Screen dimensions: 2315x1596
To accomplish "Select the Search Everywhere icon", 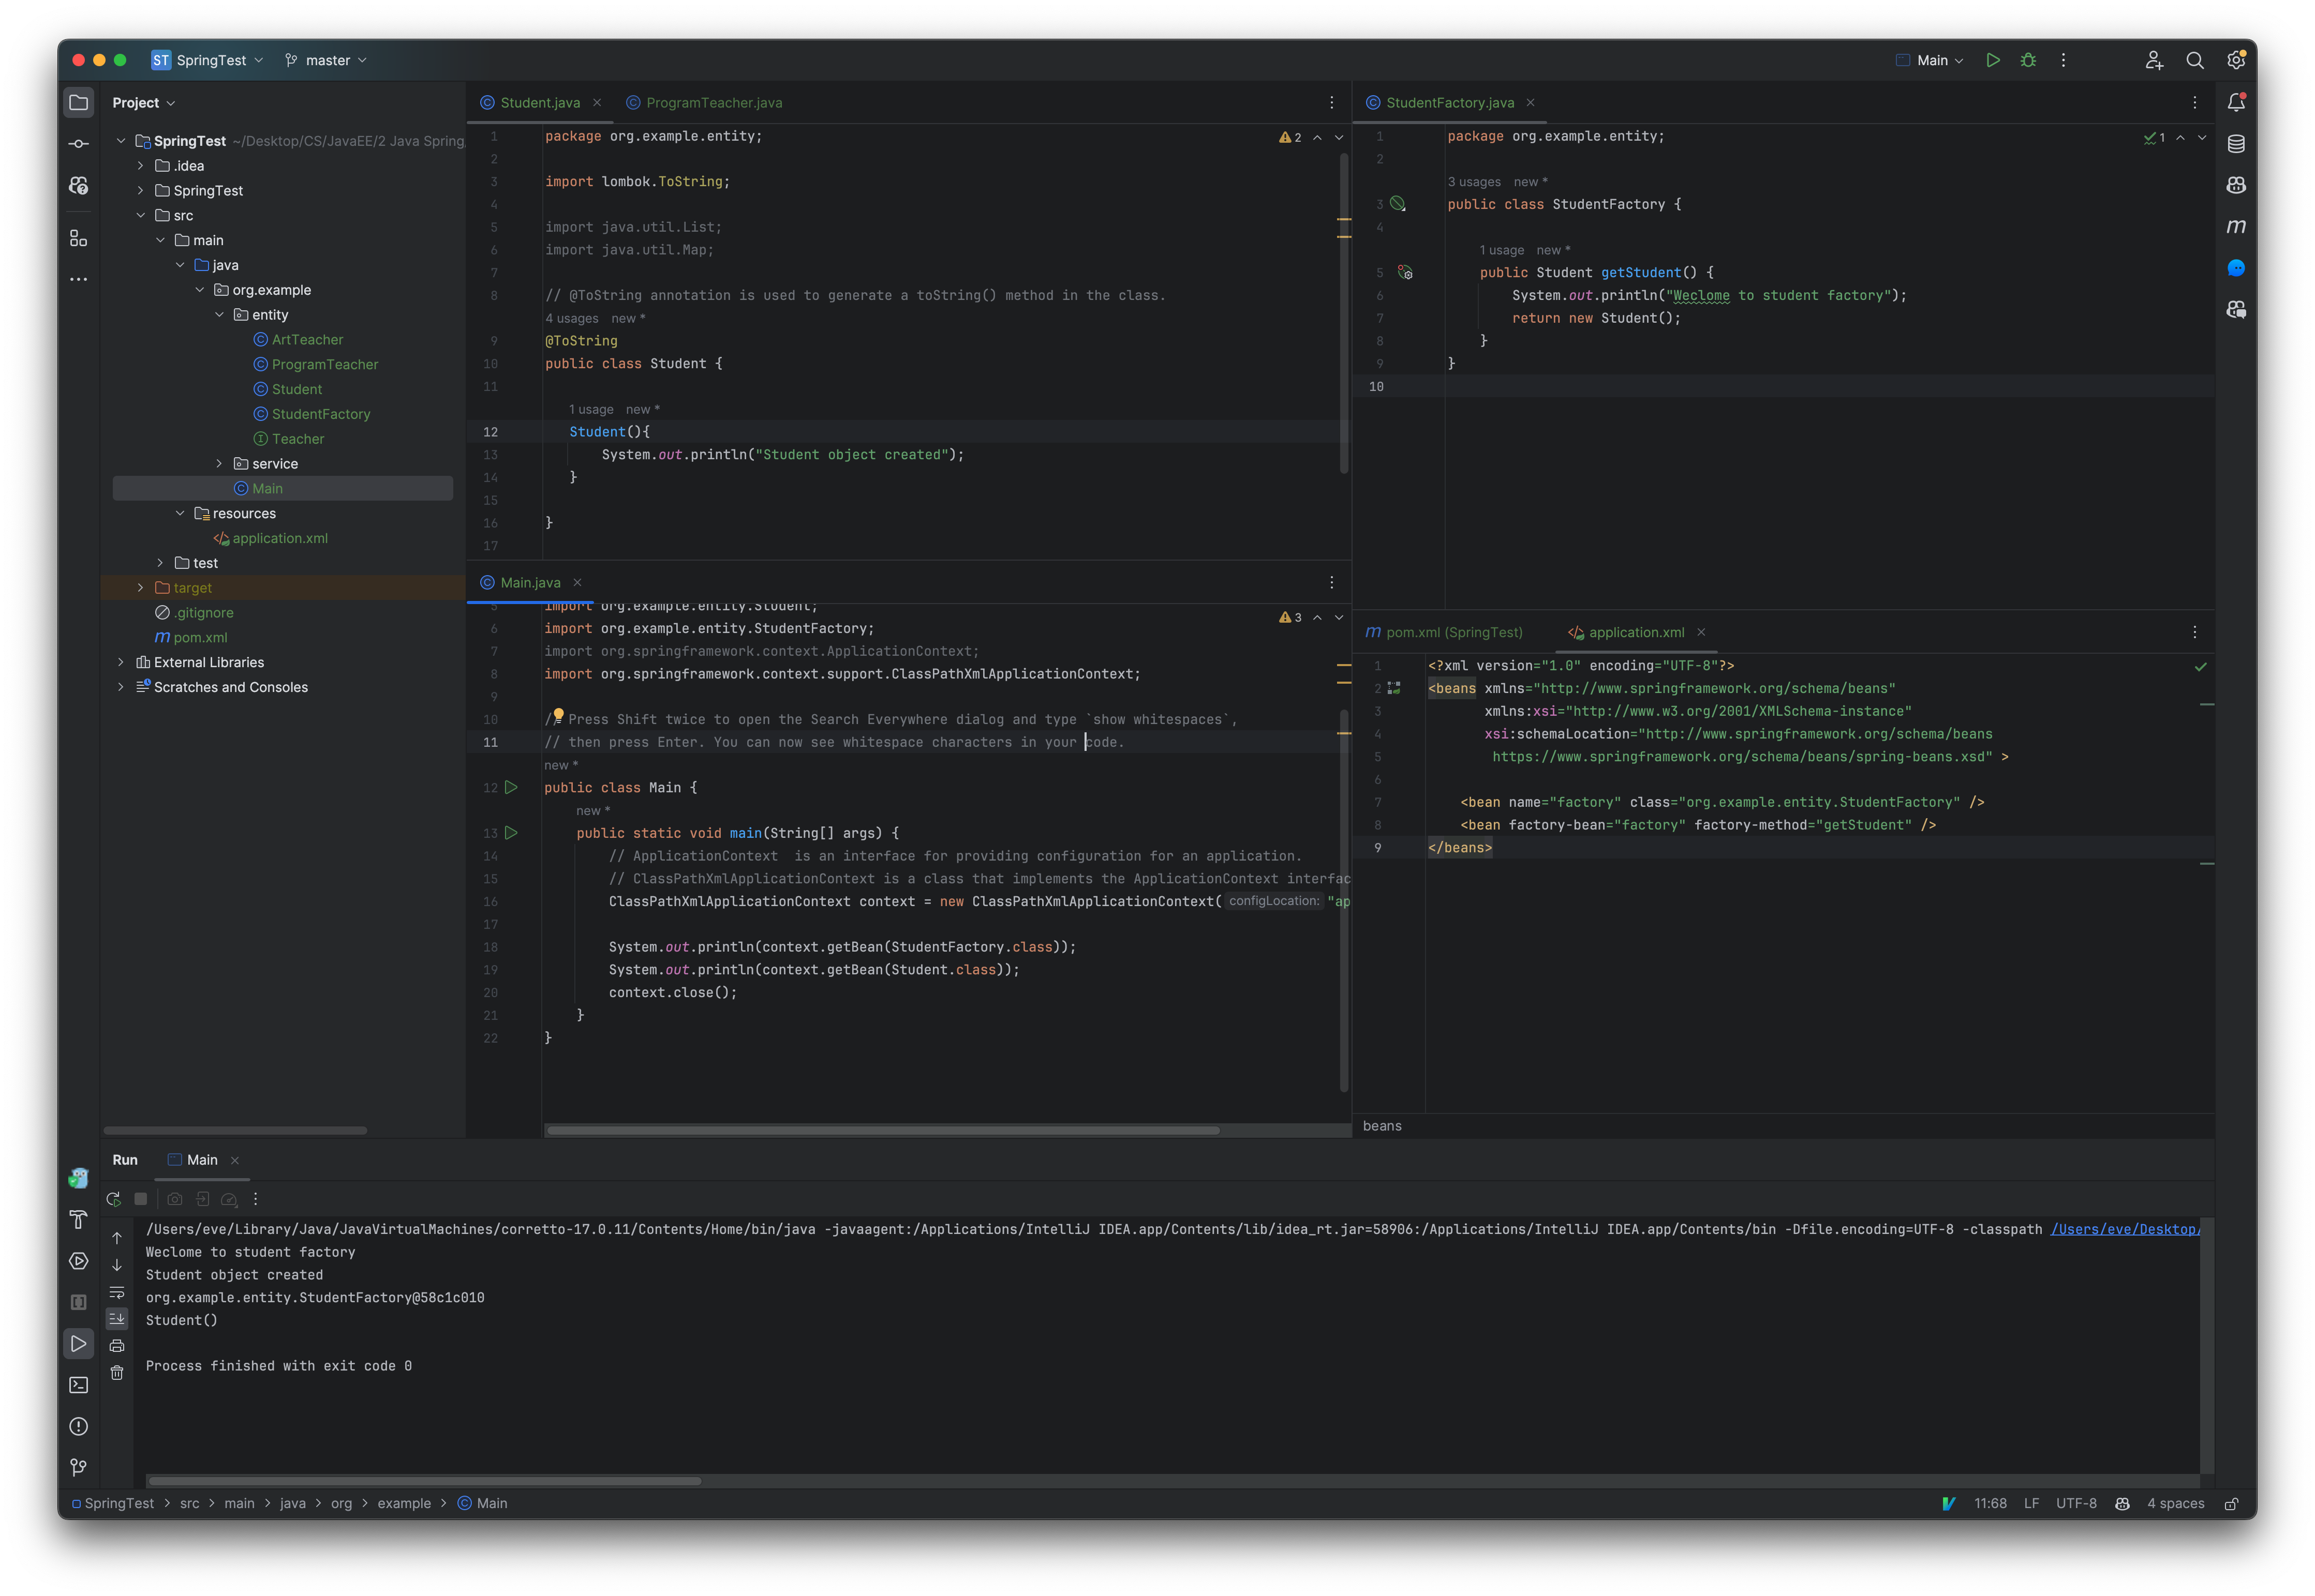I will [x=2193, y=60].
